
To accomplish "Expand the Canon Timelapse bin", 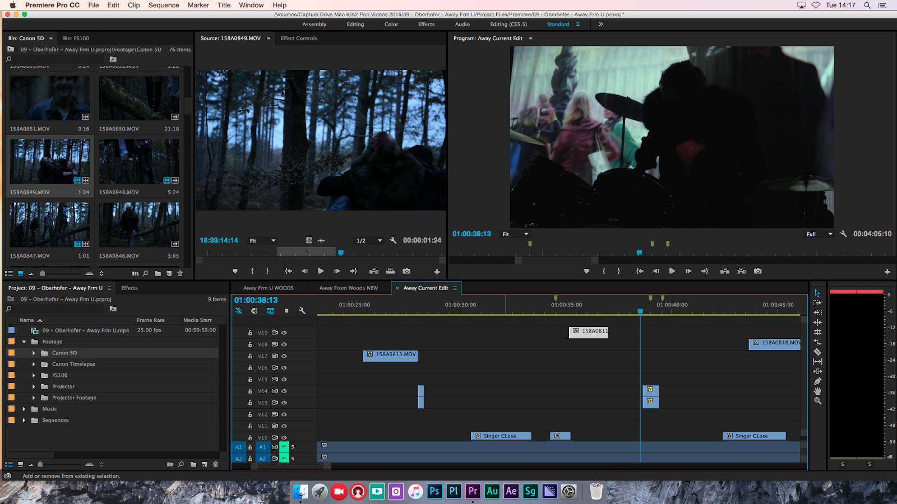I will tap(34, 364).
